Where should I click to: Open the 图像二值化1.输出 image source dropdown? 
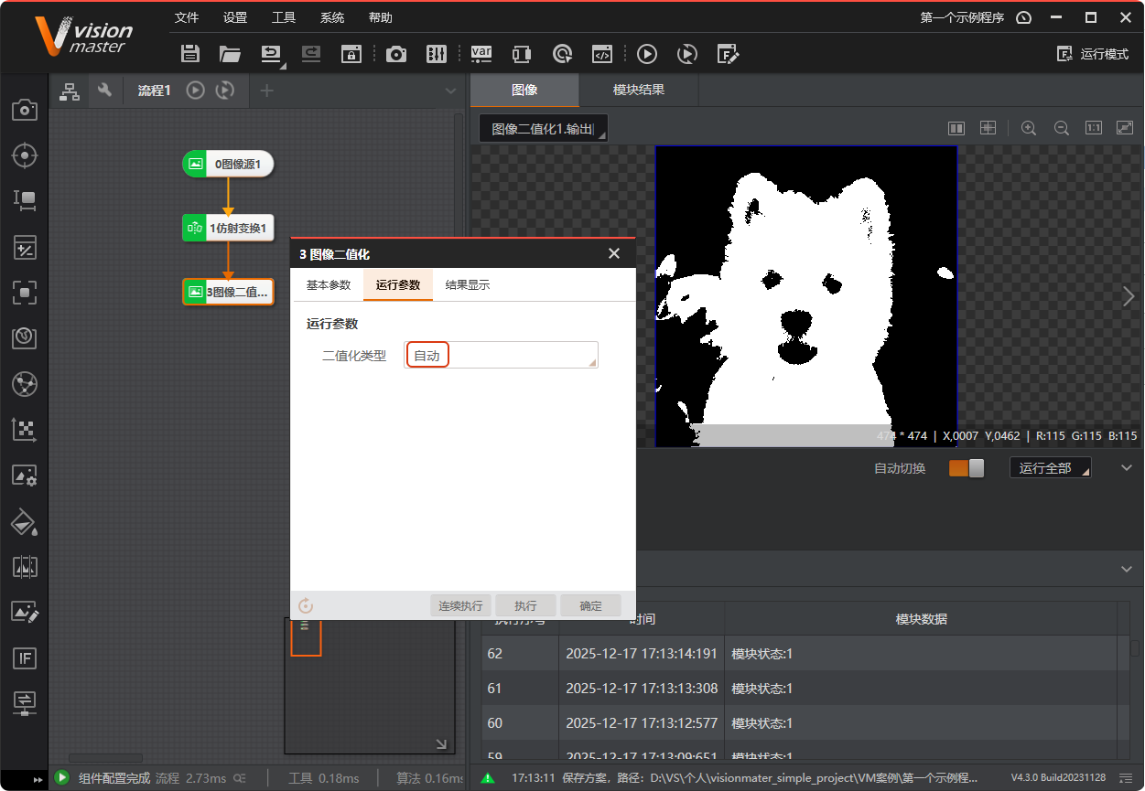click(544, 129)
